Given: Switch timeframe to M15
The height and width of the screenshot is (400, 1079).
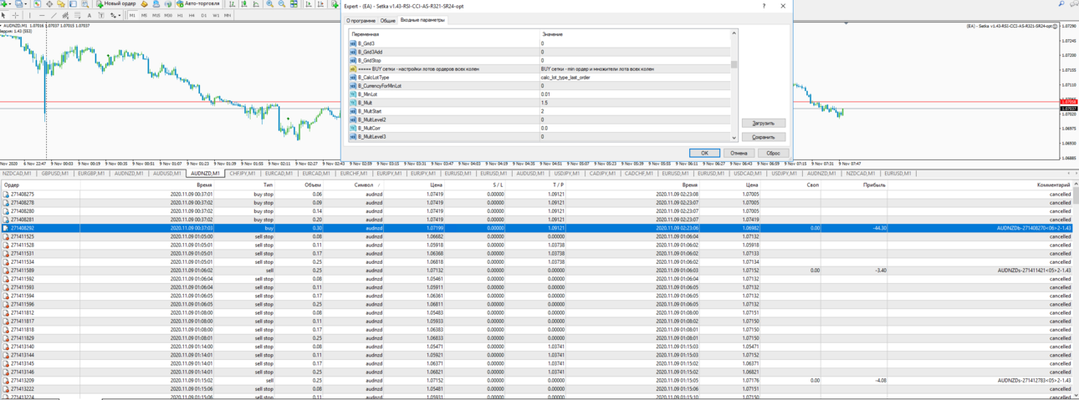Looking at the screenshot, I should pos(156,15).
